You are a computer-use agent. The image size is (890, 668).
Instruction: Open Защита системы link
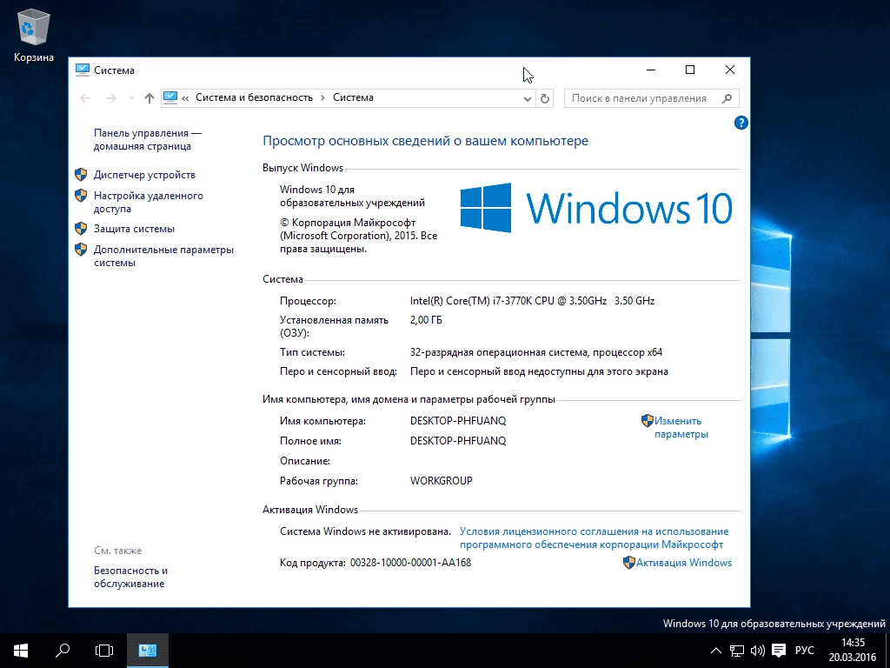pos(134,229)
